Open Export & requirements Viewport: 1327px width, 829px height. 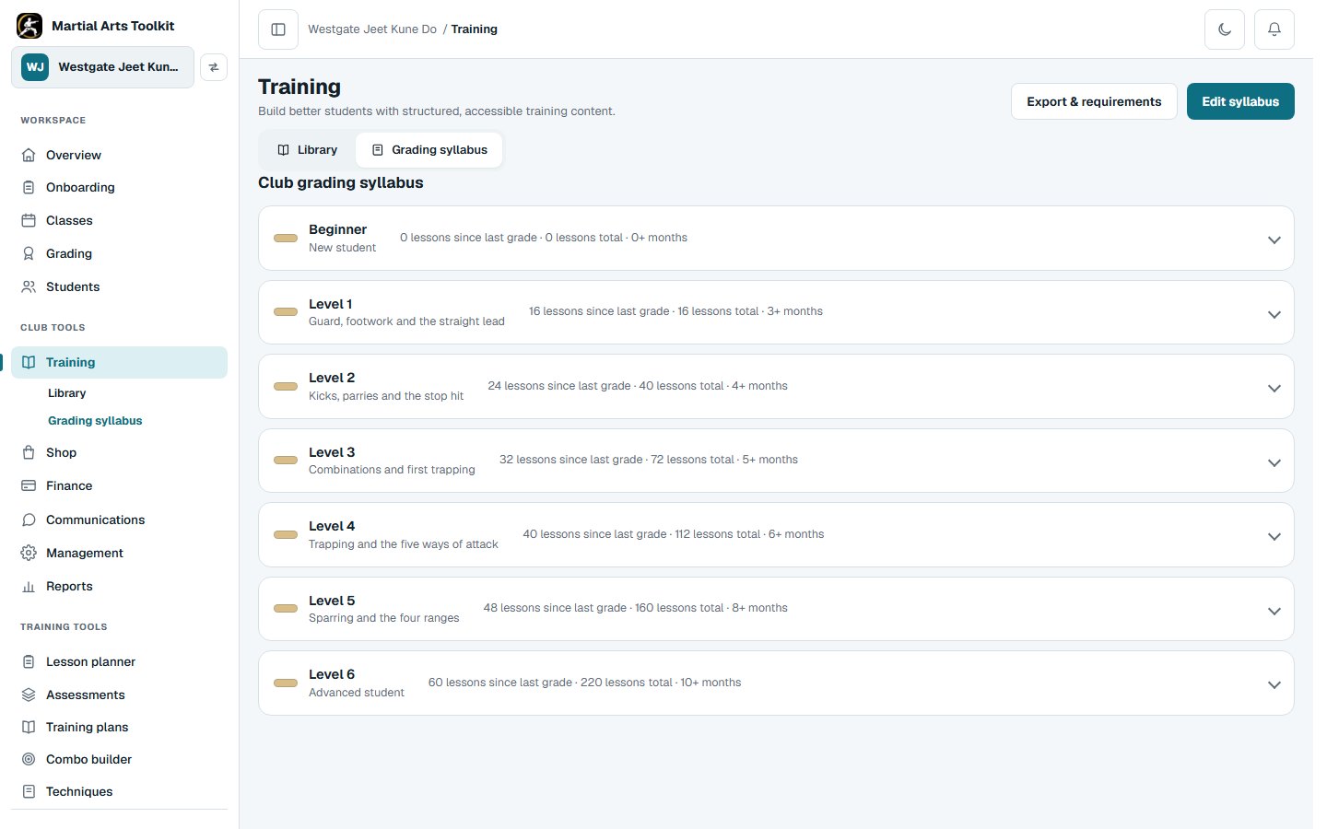[x=1094, y=101]
